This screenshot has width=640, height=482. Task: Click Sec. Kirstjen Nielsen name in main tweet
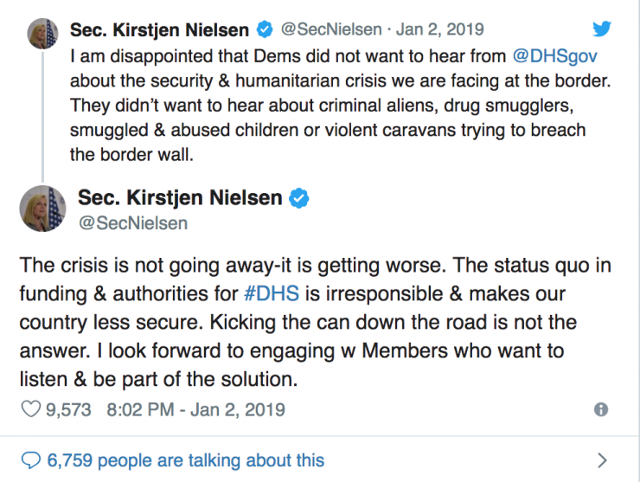180,198
